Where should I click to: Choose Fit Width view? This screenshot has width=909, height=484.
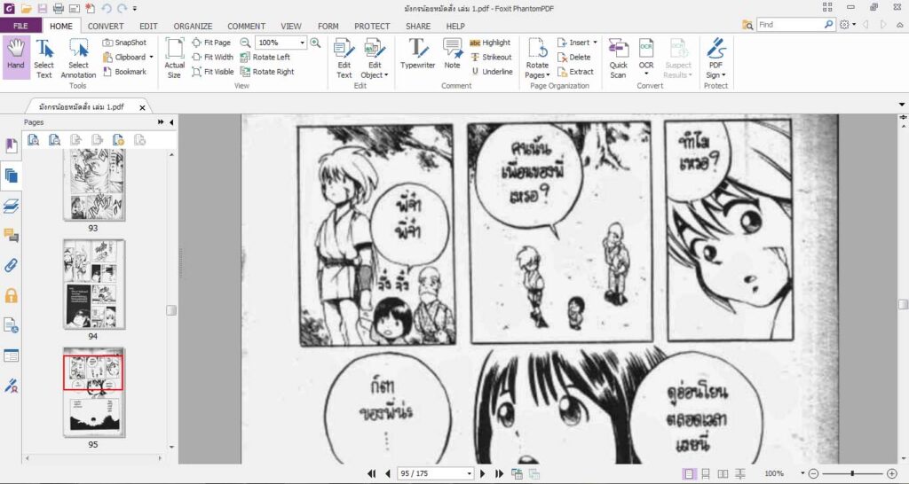point(213,57)
